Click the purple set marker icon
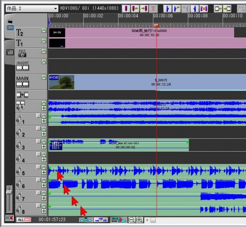 [x=126, y=9]
